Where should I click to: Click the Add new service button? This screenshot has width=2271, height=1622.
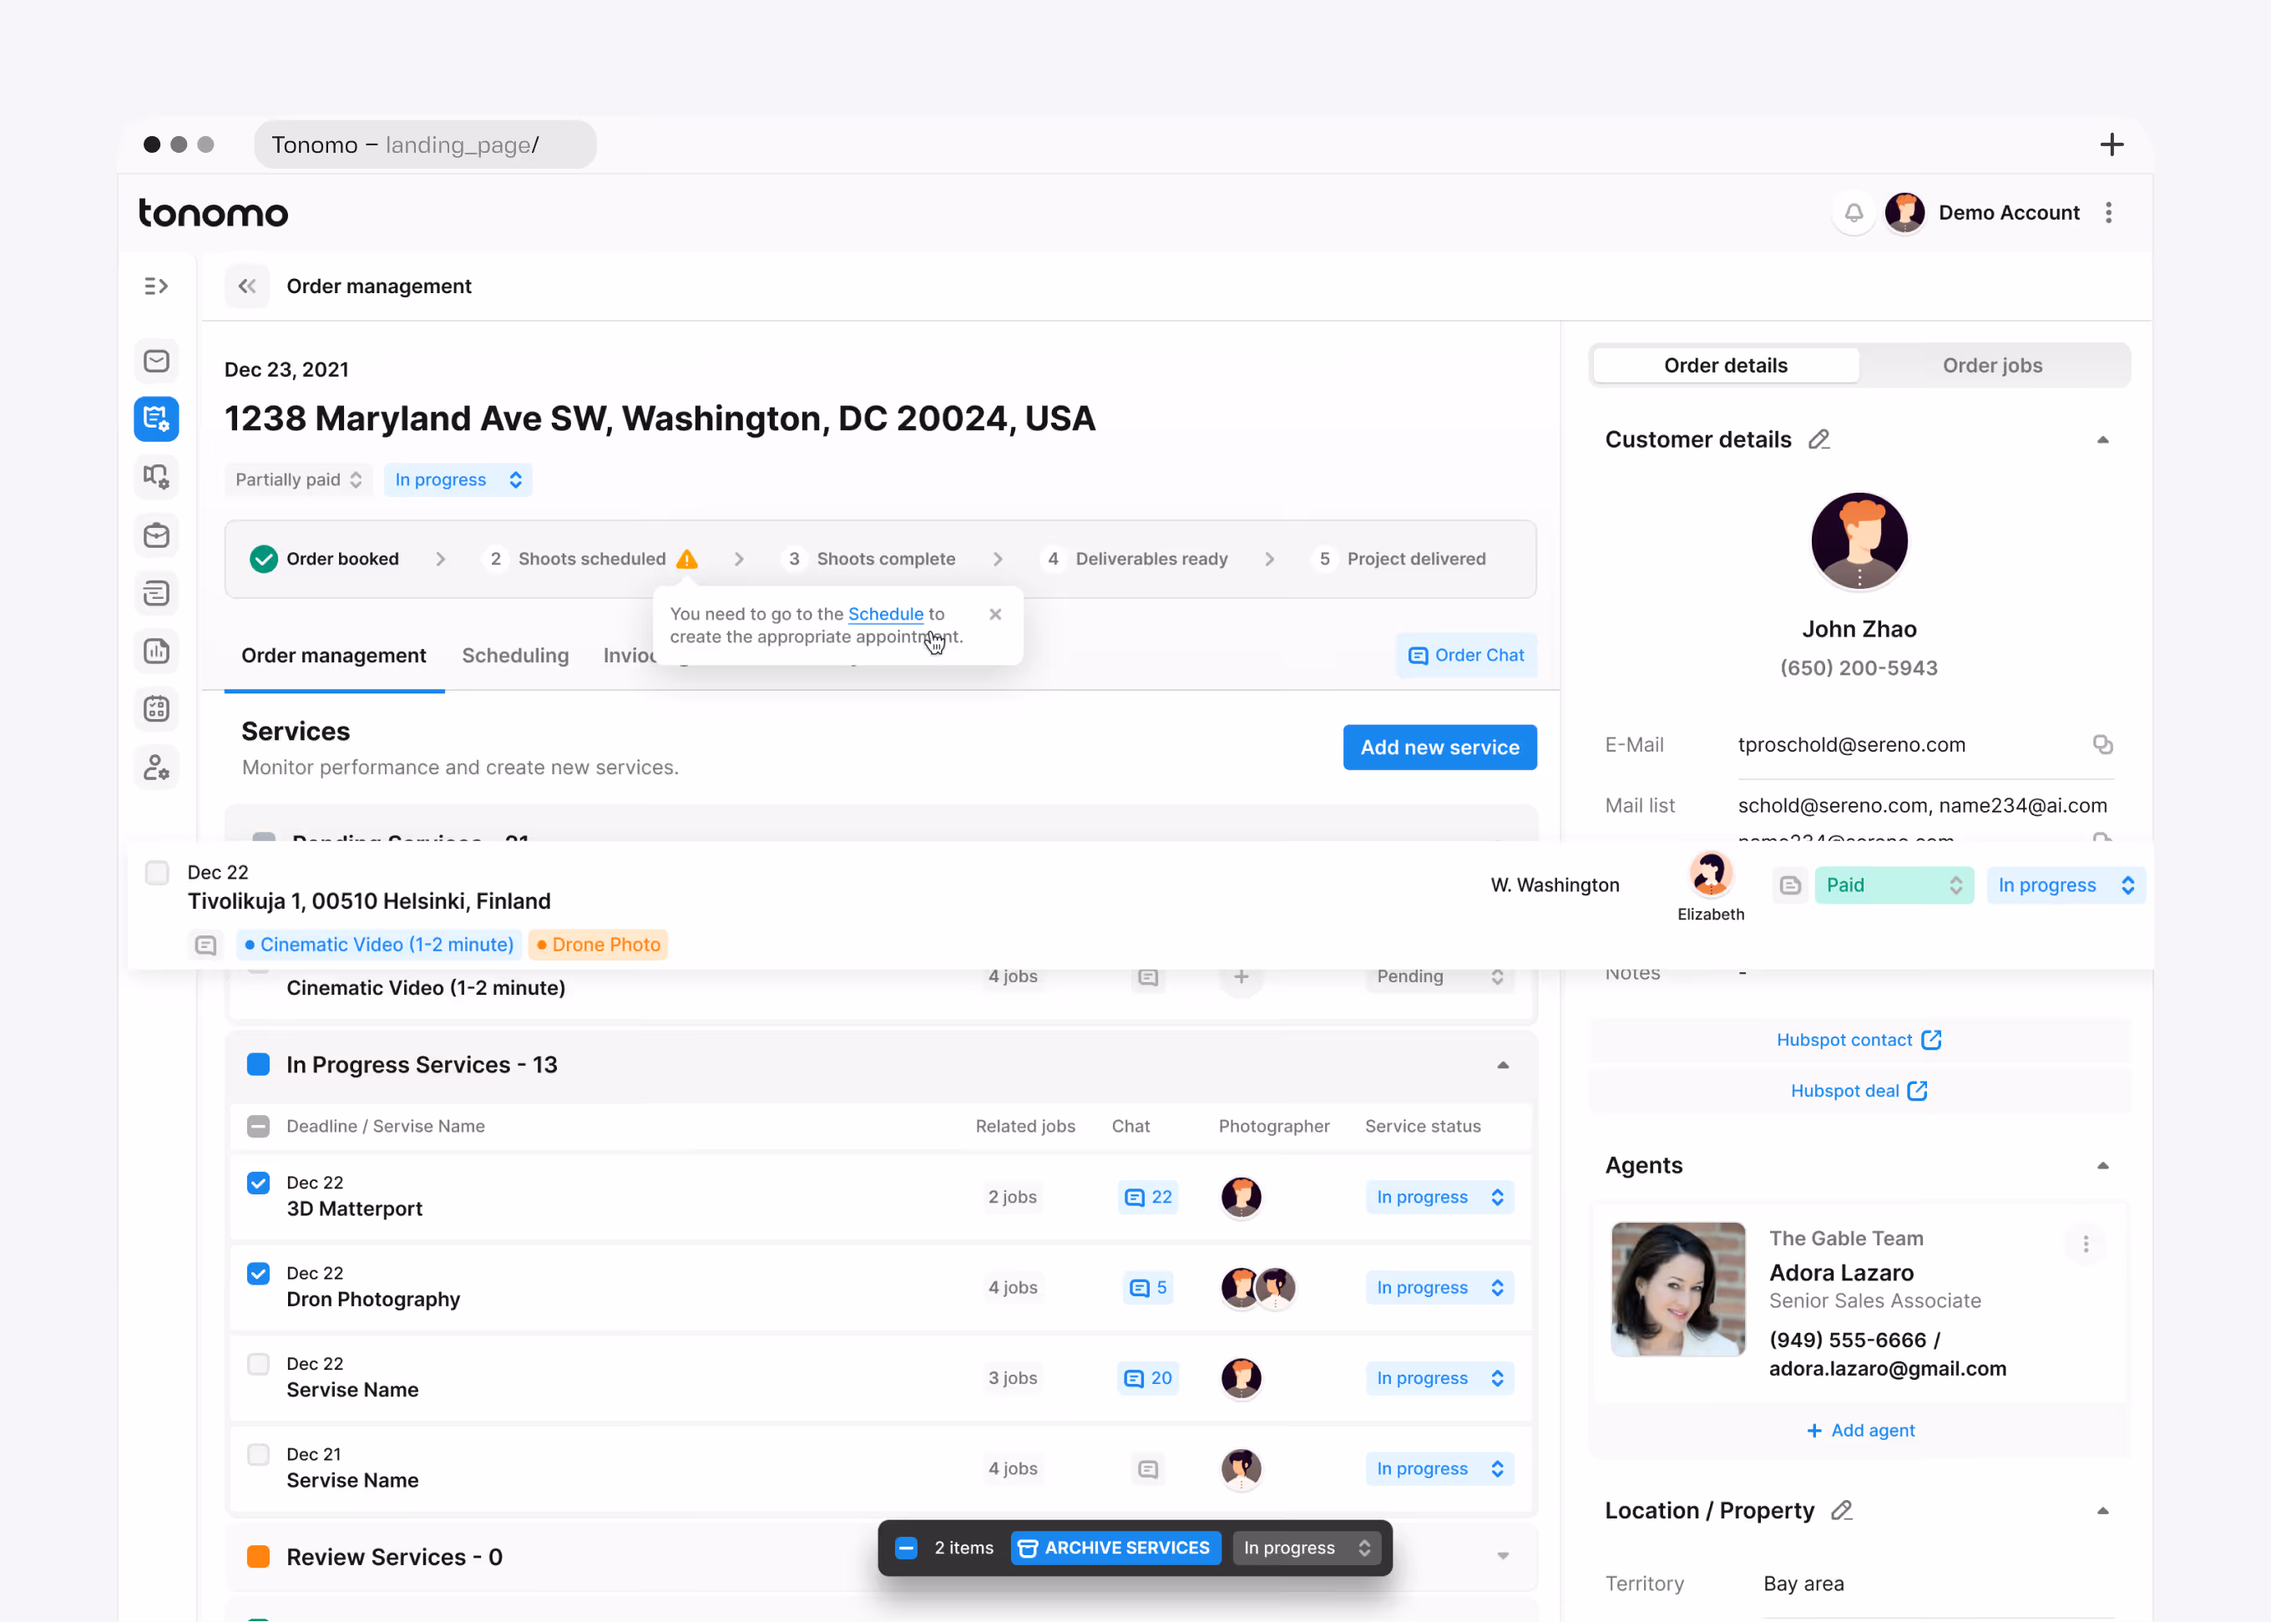[x=1439, y=747]
